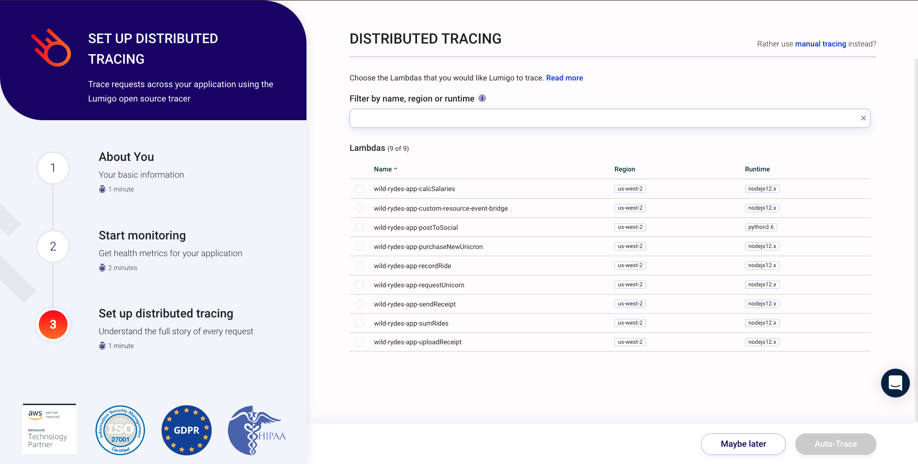Screen dimensions: 918x464
Task: Click Start monitoring step title
Action: (142, 236)
